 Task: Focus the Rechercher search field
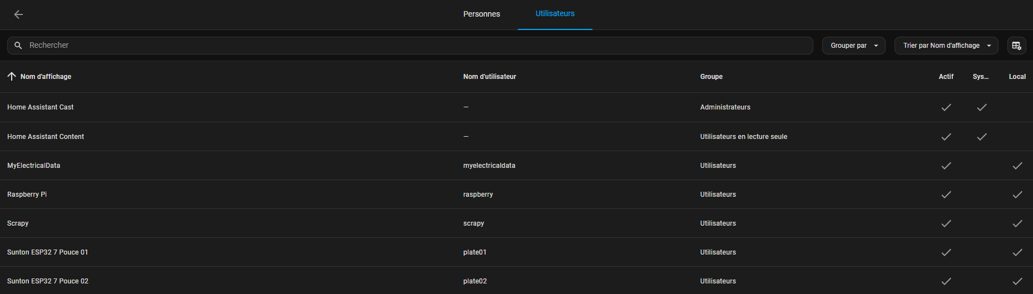coord(410,46)
